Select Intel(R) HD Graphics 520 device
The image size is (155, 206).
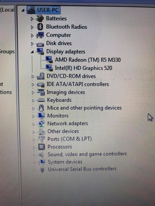[83, 68]
